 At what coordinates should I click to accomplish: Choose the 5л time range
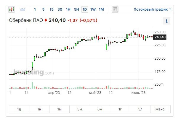140,109
